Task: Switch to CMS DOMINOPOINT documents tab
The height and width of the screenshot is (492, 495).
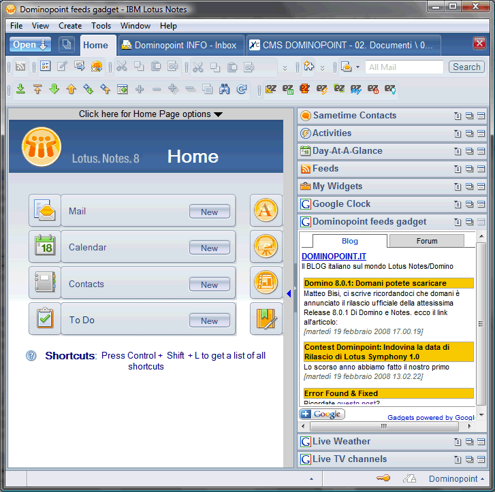Action: tap(344, 45)
